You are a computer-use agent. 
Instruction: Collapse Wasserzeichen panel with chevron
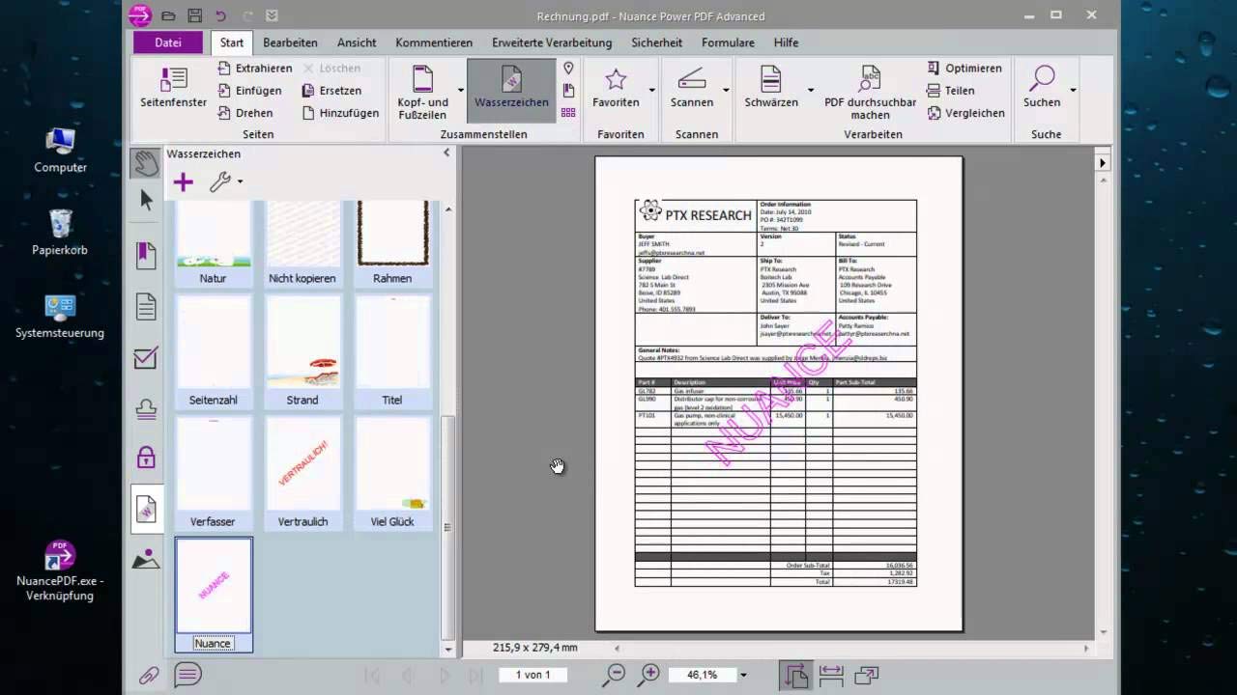click(446, 153)
